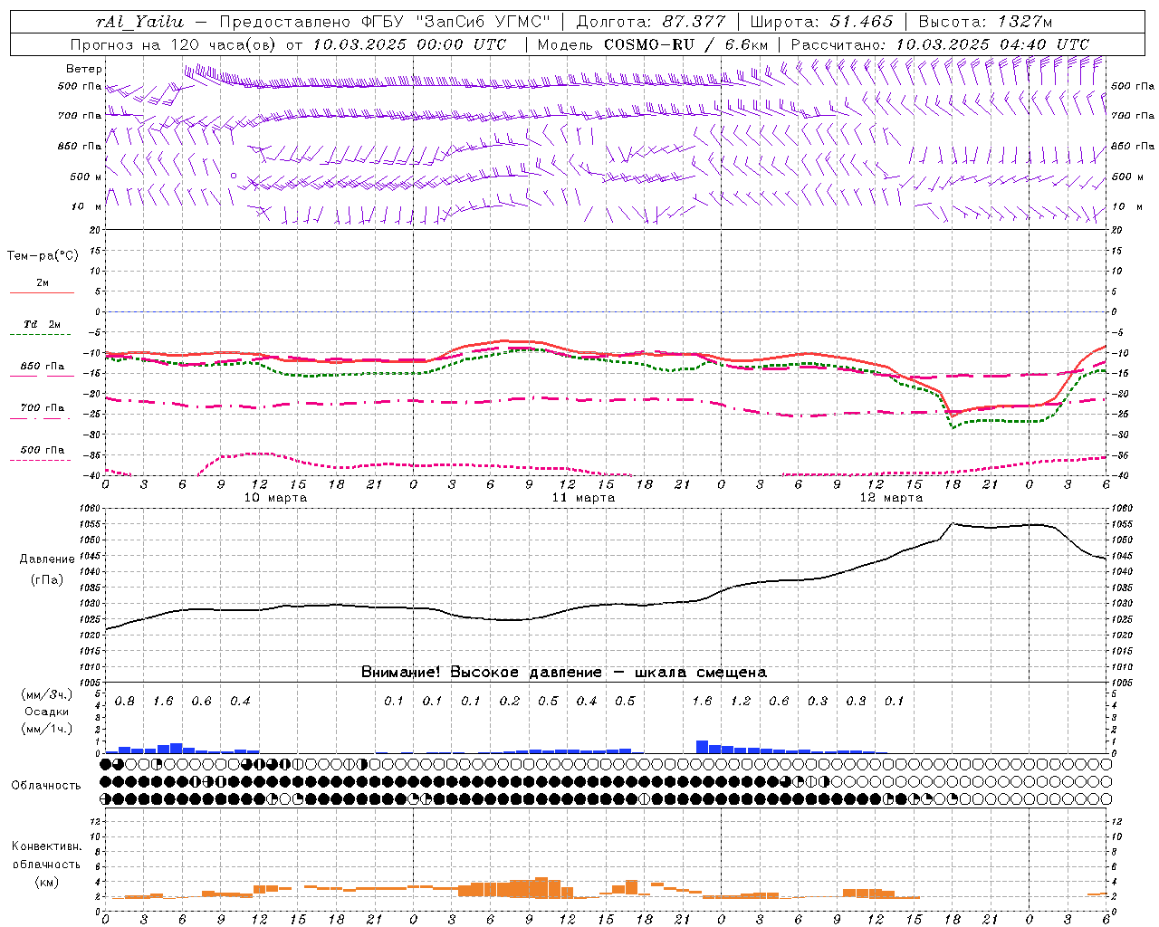This screenshot has height=927, width=1159.
Task: Click the Конвективн. label of convective cloud panel
Action: 46,846
